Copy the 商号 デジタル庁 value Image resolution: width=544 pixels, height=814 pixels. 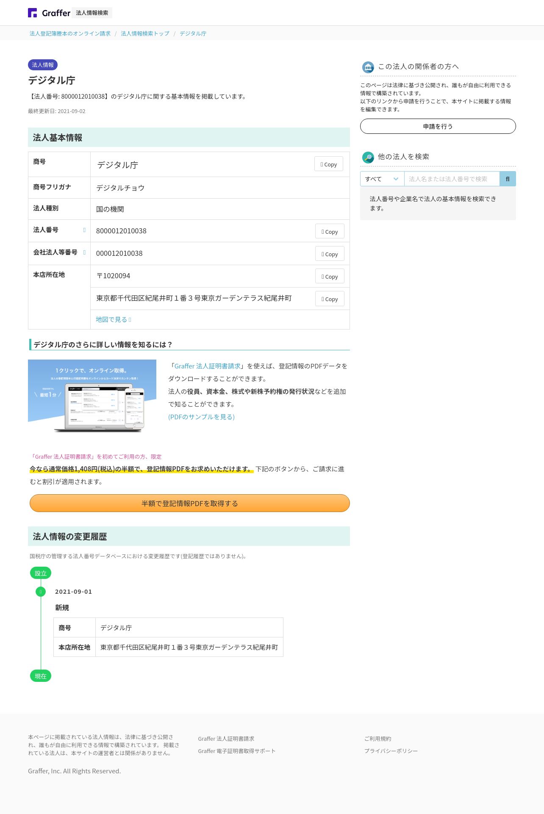click(x=329, y=164)
